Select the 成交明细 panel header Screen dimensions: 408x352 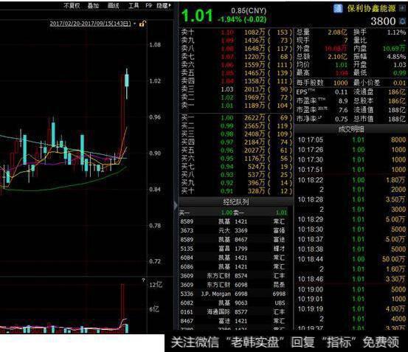point(351,129)
